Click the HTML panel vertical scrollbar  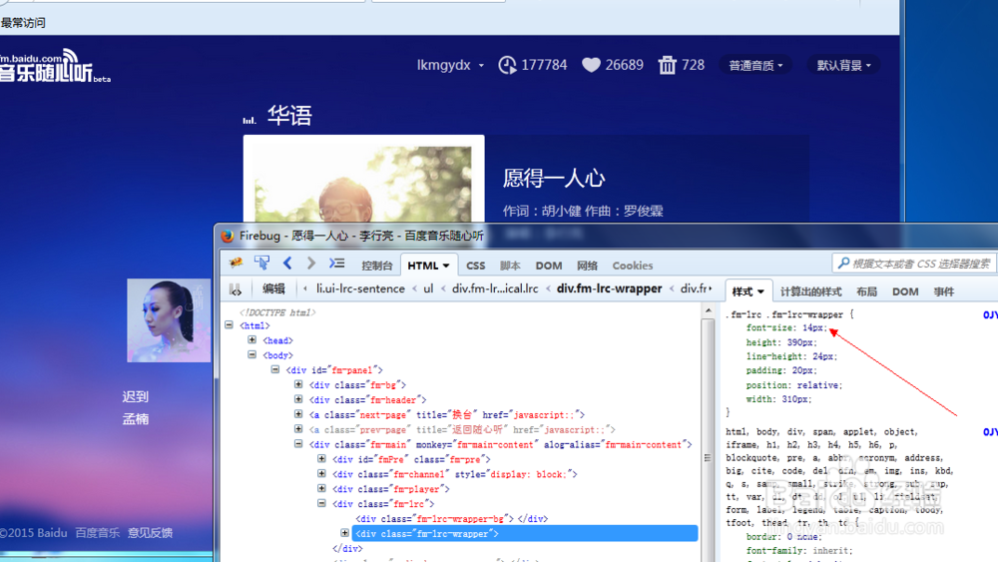(x=708, y=433)
